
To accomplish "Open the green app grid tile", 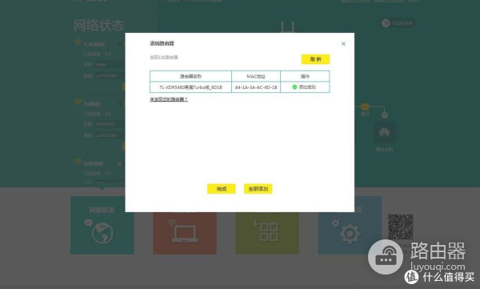I will click(267, 233).
